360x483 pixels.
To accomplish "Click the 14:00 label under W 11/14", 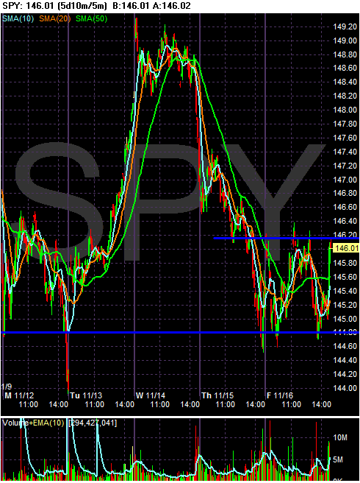I will tap(190, 404).
